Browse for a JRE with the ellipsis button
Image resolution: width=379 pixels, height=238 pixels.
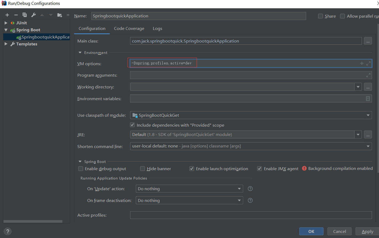[368, 134]
